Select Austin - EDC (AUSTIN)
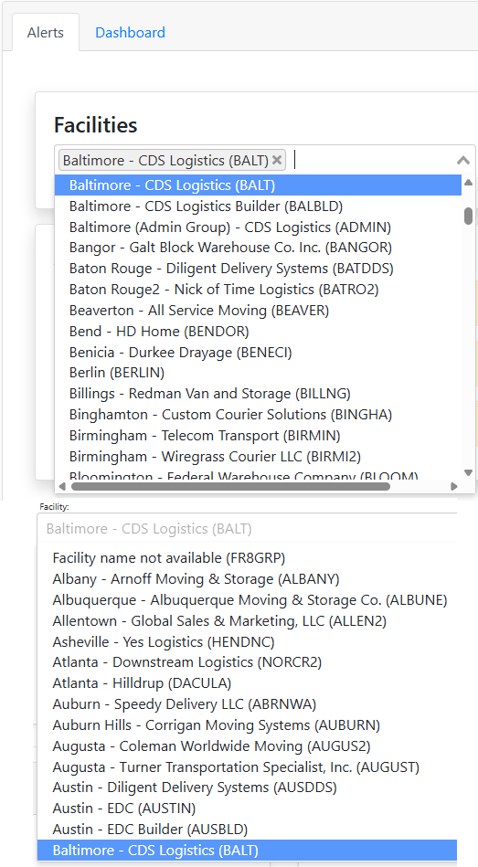This screenshot has width=478, height=867. click(x=247, y=808)
